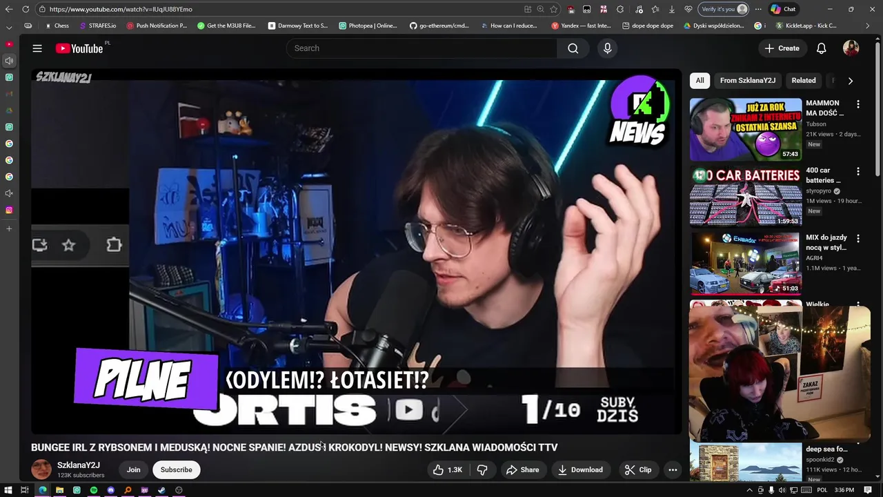Toggle the vertical tabs list chevron
This screenshot has width=883, height=497.
pyautogui.click(x=9, y=27)
